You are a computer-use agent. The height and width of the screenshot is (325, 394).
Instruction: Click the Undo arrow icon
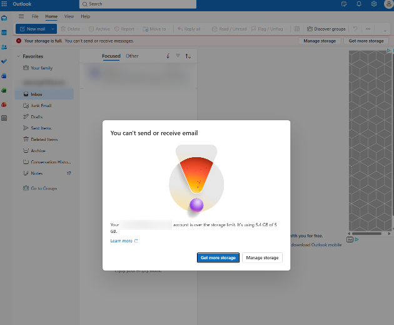click(355, 29)
